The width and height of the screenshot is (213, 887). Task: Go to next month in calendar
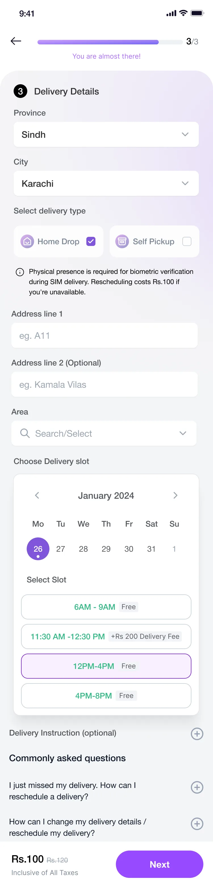point(175,495)
